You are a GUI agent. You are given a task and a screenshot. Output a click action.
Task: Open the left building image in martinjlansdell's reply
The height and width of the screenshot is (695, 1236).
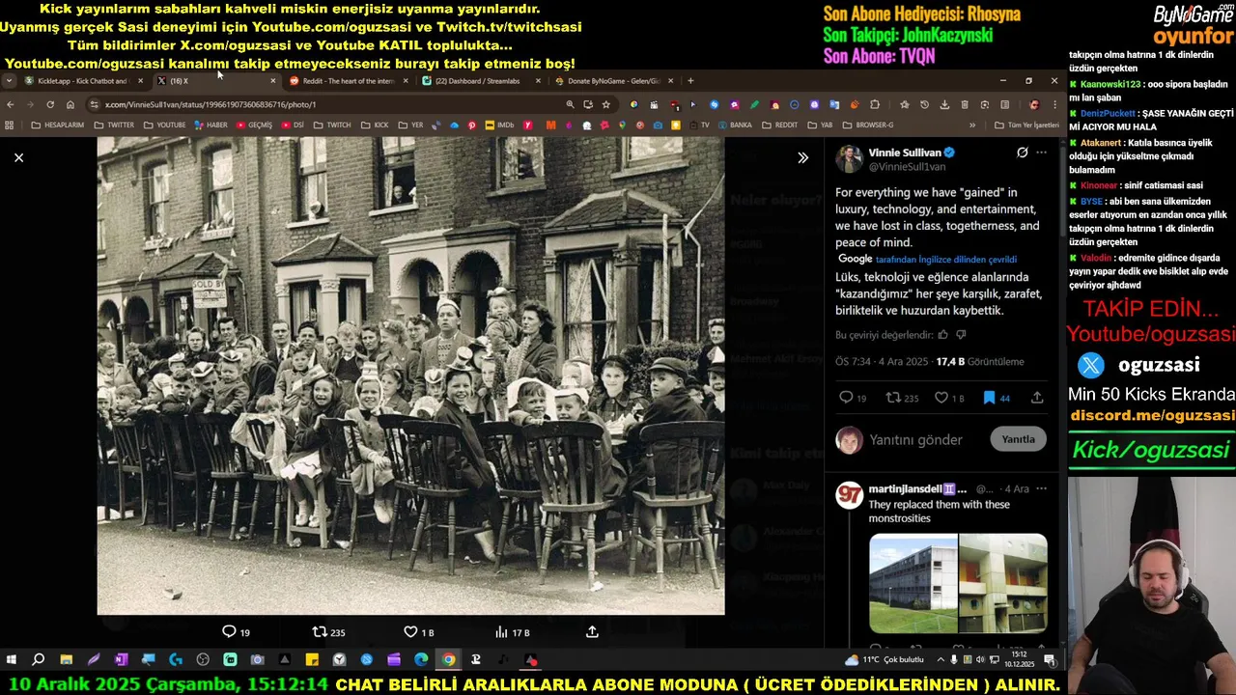click(913, 583)
